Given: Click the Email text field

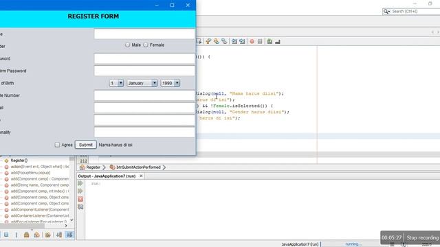Looking at the screenshot, I should pos(144,108).
